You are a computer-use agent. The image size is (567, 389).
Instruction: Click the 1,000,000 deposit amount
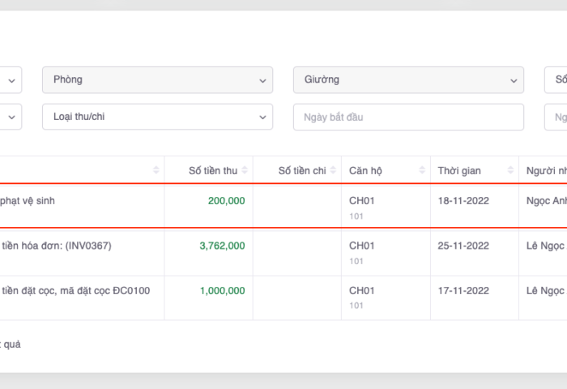pos(222,291)
